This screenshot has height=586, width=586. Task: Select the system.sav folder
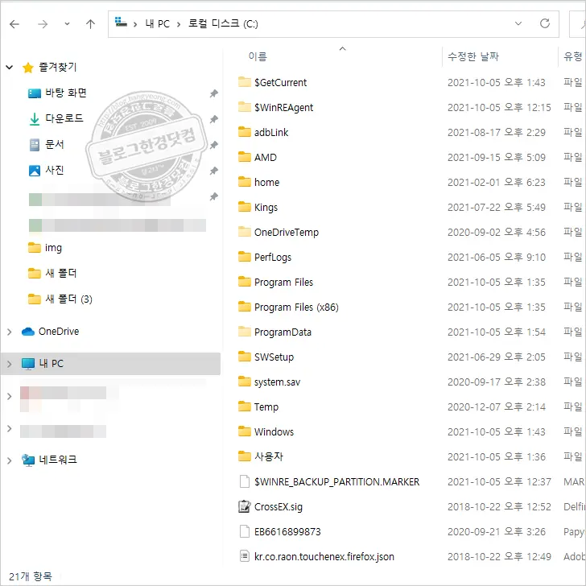pos(269,382)
